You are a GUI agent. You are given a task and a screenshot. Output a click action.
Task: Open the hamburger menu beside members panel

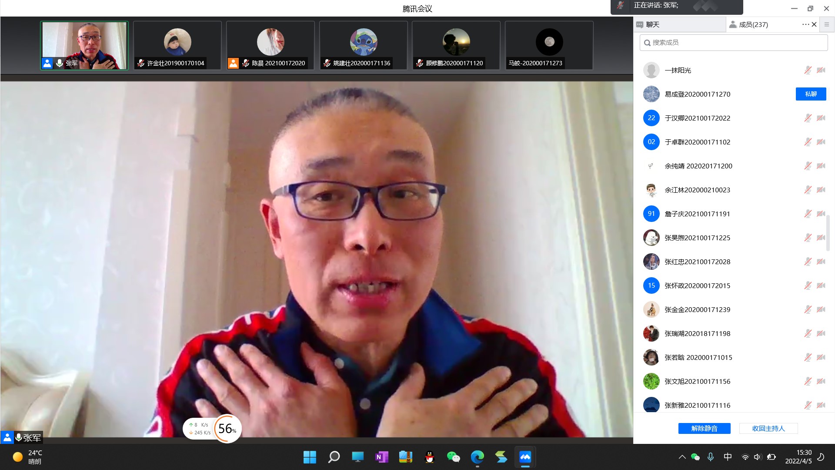click(x=827, y=24)
